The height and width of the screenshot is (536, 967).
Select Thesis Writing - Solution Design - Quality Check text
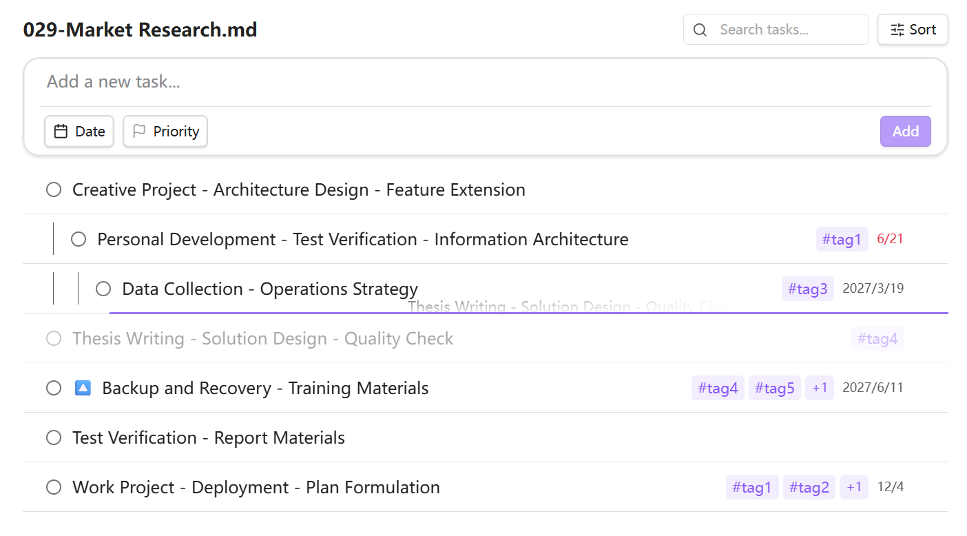pos(263,338)
